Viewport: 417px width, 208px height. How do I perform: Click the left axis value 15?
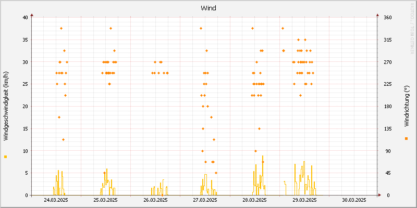point(25,128)
